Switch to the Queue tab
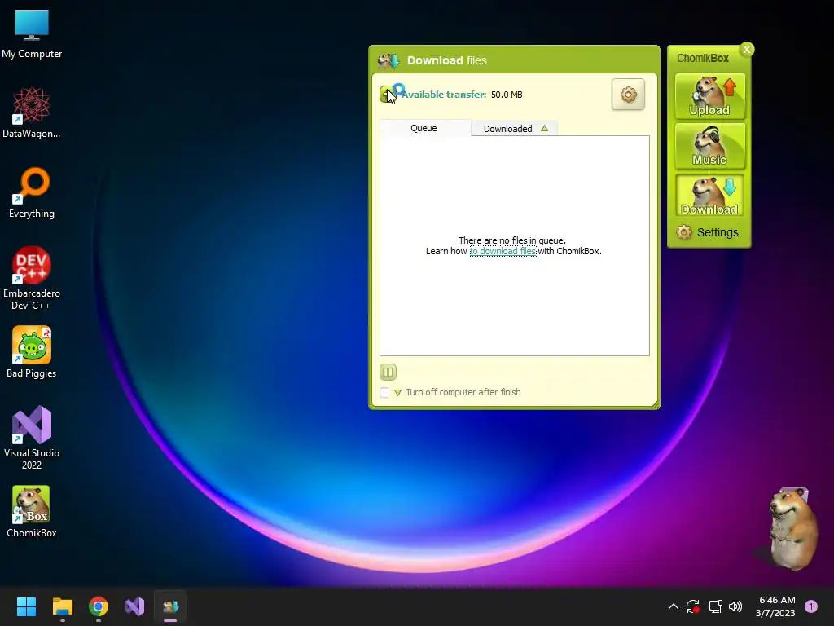 [424, 128]
